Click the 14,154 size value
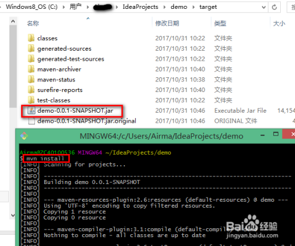The height and width of the screenshot is (246, 295). (286, 110)
